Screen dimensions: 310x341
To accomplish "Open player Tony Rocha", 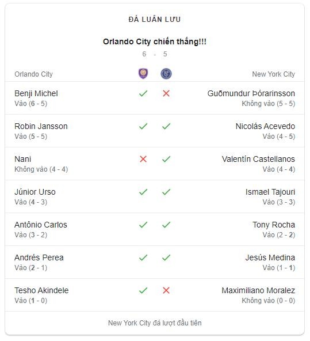I will pyautogui.click(x=274, y=225).
